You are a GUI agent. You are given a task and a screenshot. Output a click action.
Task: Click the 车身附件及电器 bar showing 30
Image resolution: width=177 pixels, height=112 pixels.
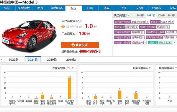[x=70, y=88]
